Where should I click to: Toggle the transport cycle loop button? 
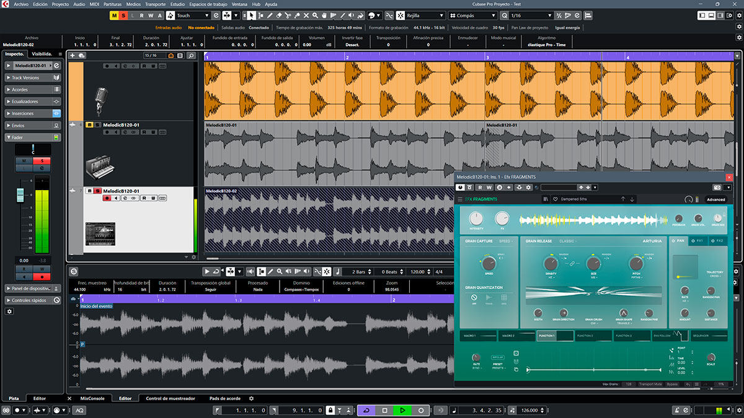point(366,410)
